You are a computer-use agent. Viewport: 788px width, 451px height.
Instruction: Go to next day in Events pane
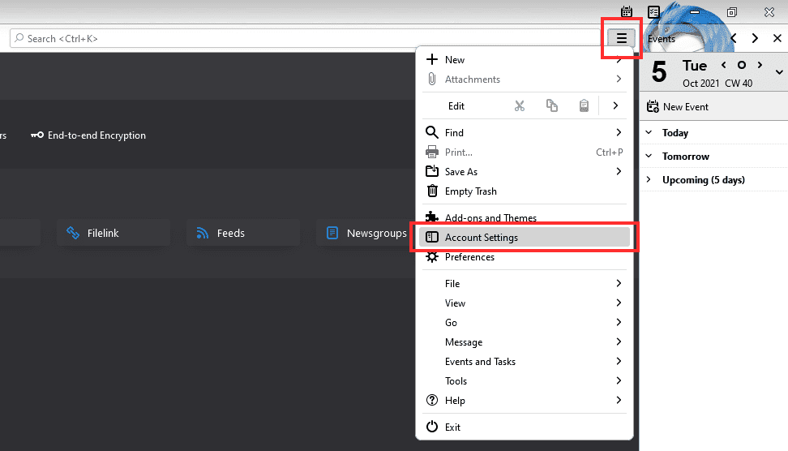pos(760,65)
